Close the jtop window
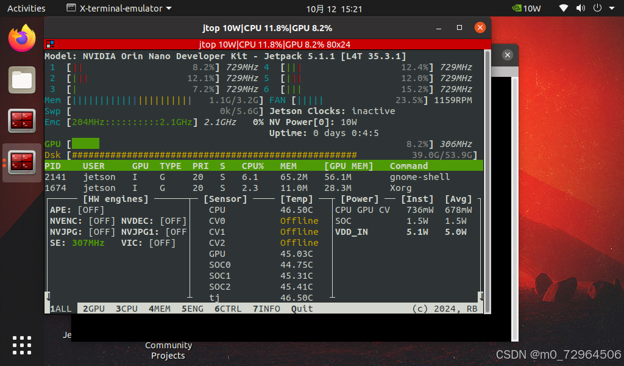The height and width of the screenshot is (366, 624). [x=480, y=27]
